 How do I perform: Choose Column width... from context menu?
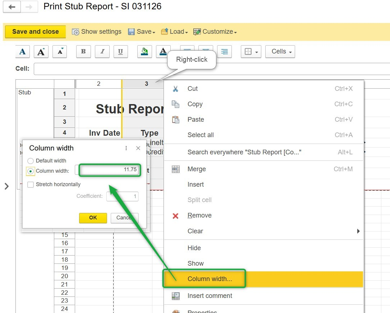pyautogui.click(x=210, y=279)
